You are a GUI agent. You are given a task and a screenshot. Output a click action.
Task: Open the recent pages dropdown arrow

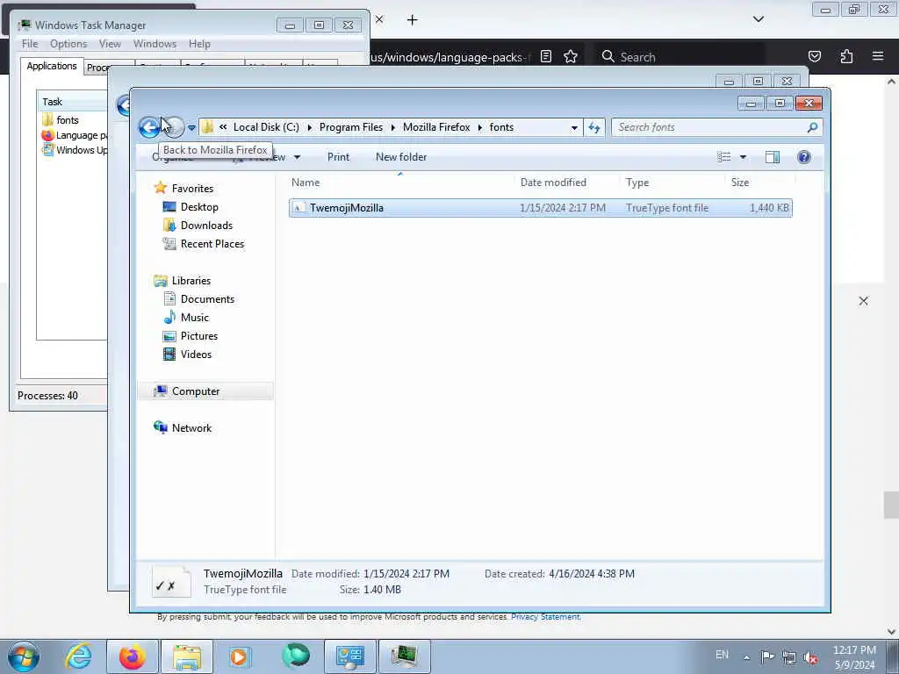pos(191,128)
